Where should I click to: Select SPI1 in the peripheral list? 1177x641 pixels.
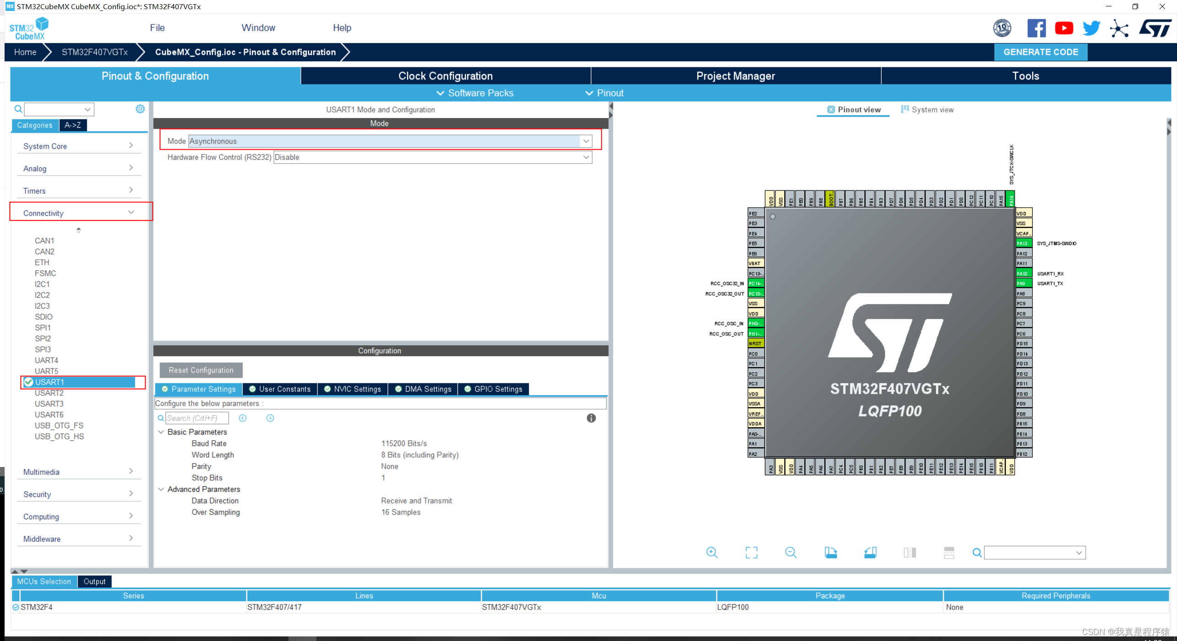pyautogui.click(x=43, y=328)
